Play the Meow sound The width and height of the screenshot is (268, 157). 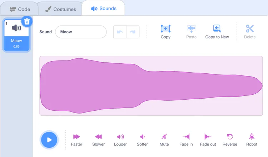49,140
